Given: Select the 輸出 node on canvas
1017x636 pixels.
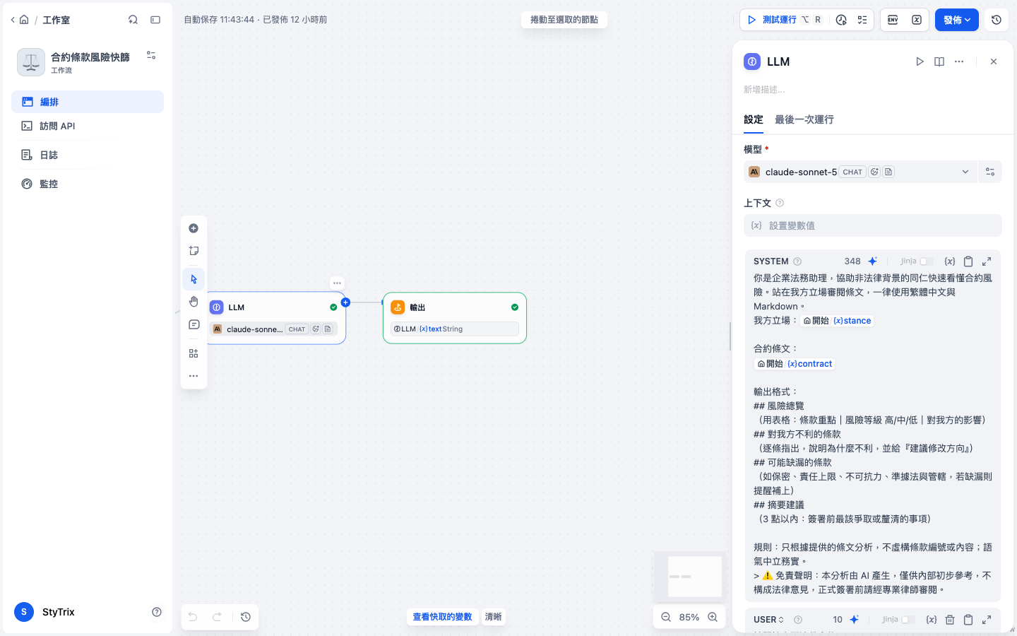Looking at the screenshot, I should (455, 318).
